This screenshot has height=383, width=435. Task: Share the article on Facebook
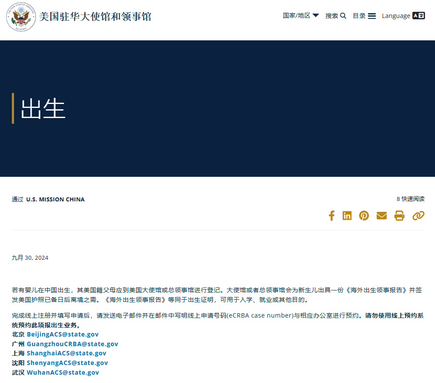(x=332, y=216)
